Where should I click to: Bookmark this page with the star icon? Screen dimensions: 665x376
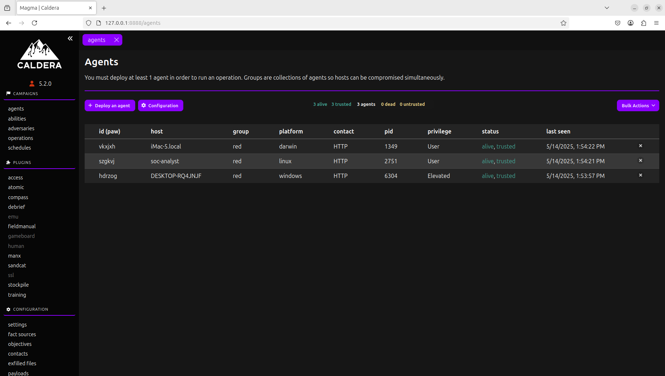point(563,23)
